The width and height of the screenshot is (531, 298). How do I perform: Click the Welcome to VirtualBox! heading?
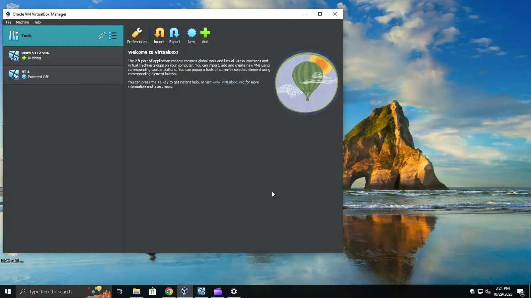tap(153, 52)
